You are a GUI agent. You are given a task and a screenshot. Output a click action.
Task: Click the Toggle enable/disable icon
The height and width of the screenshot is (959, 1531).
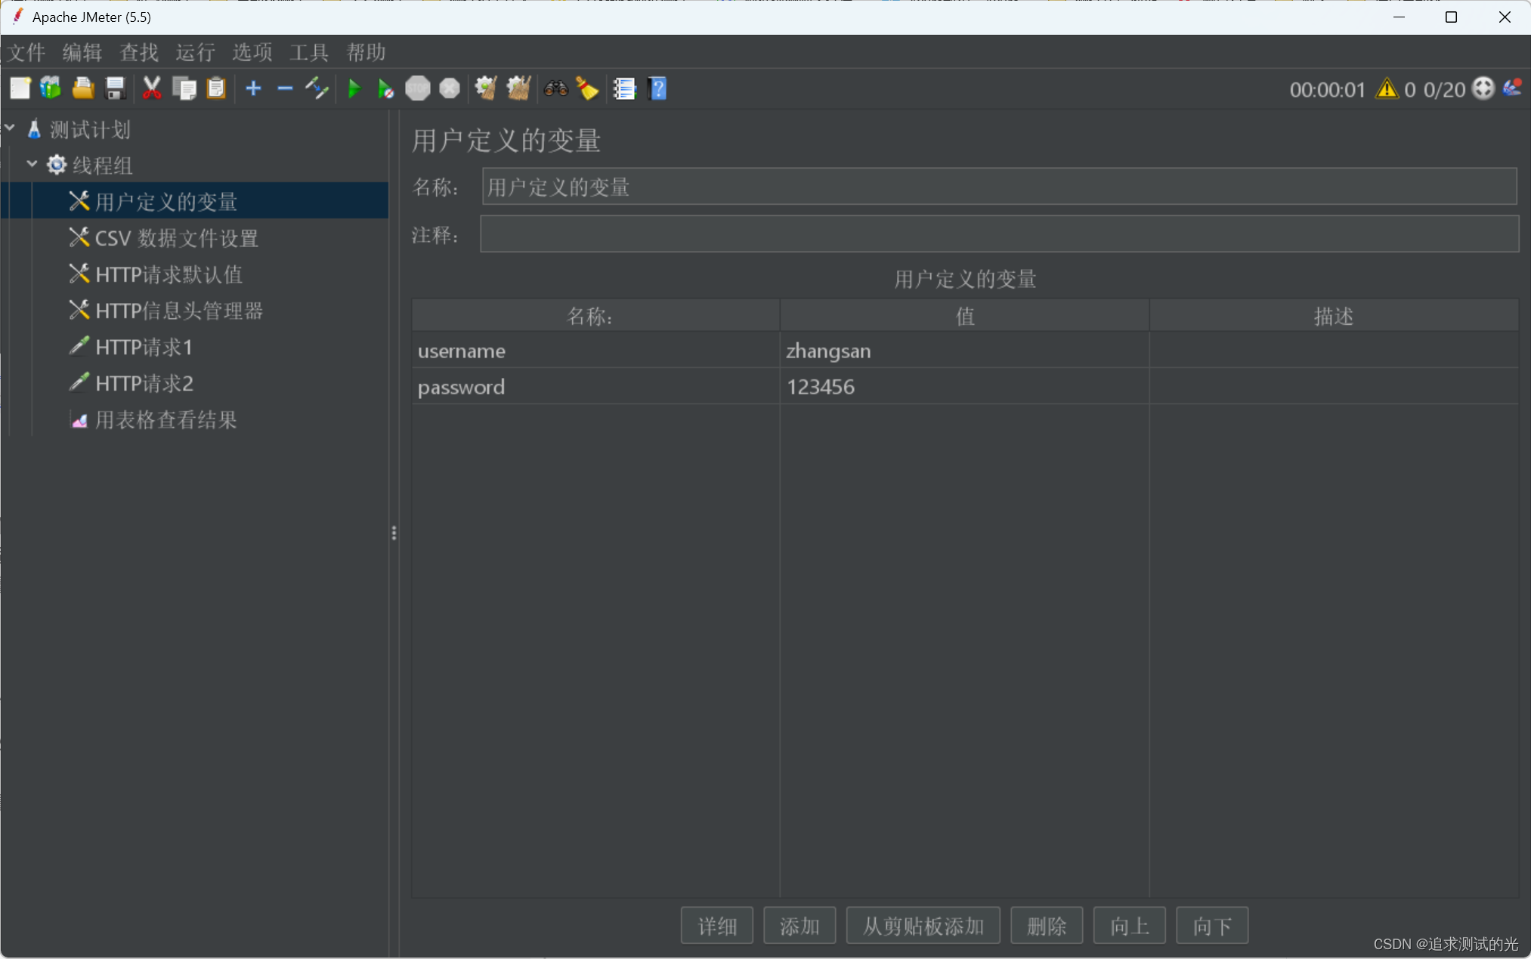317,88
